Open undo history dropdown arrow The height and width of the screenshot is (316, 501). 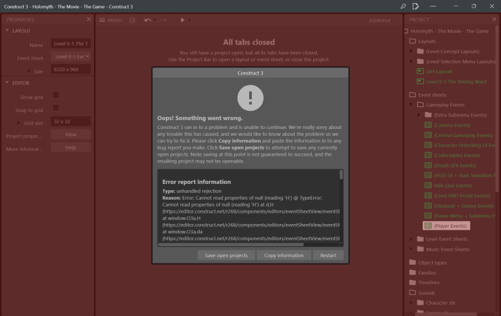pos(155,20)
